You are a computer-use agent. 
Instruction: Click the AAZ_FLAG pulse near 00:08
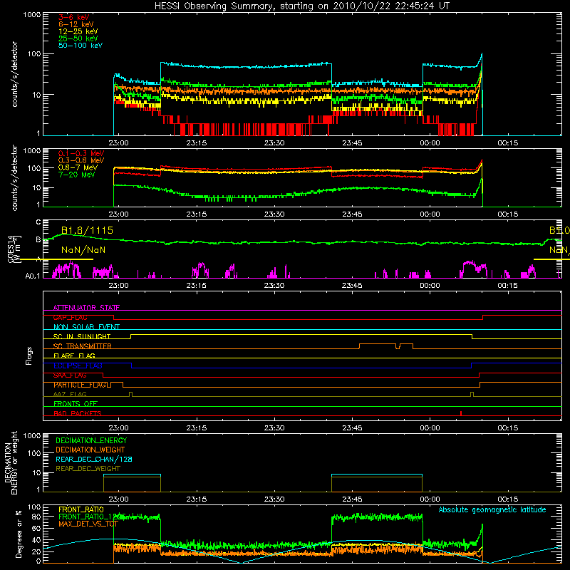(472, 394)
